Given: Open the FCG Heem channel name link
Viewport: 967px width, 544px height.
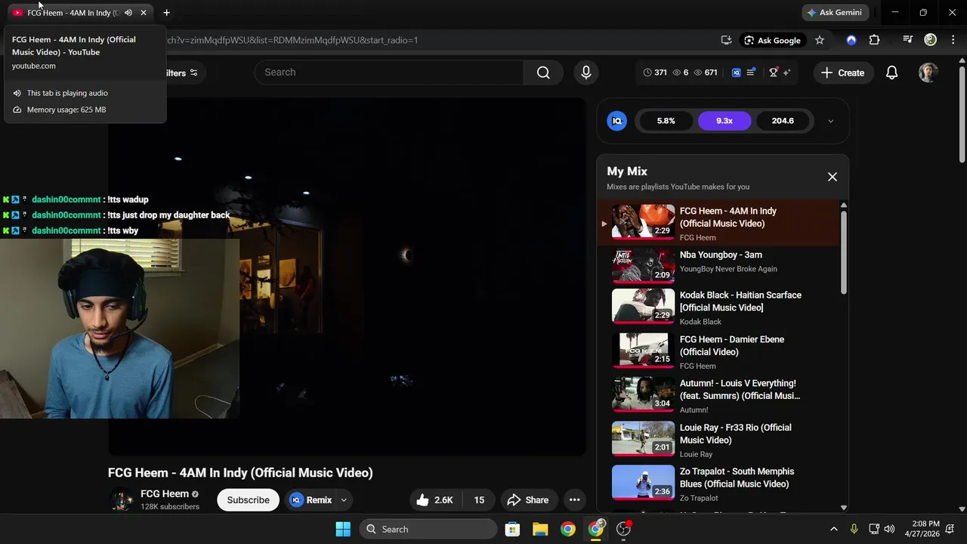Looking at the screenshot, I should tap(165, 494).
